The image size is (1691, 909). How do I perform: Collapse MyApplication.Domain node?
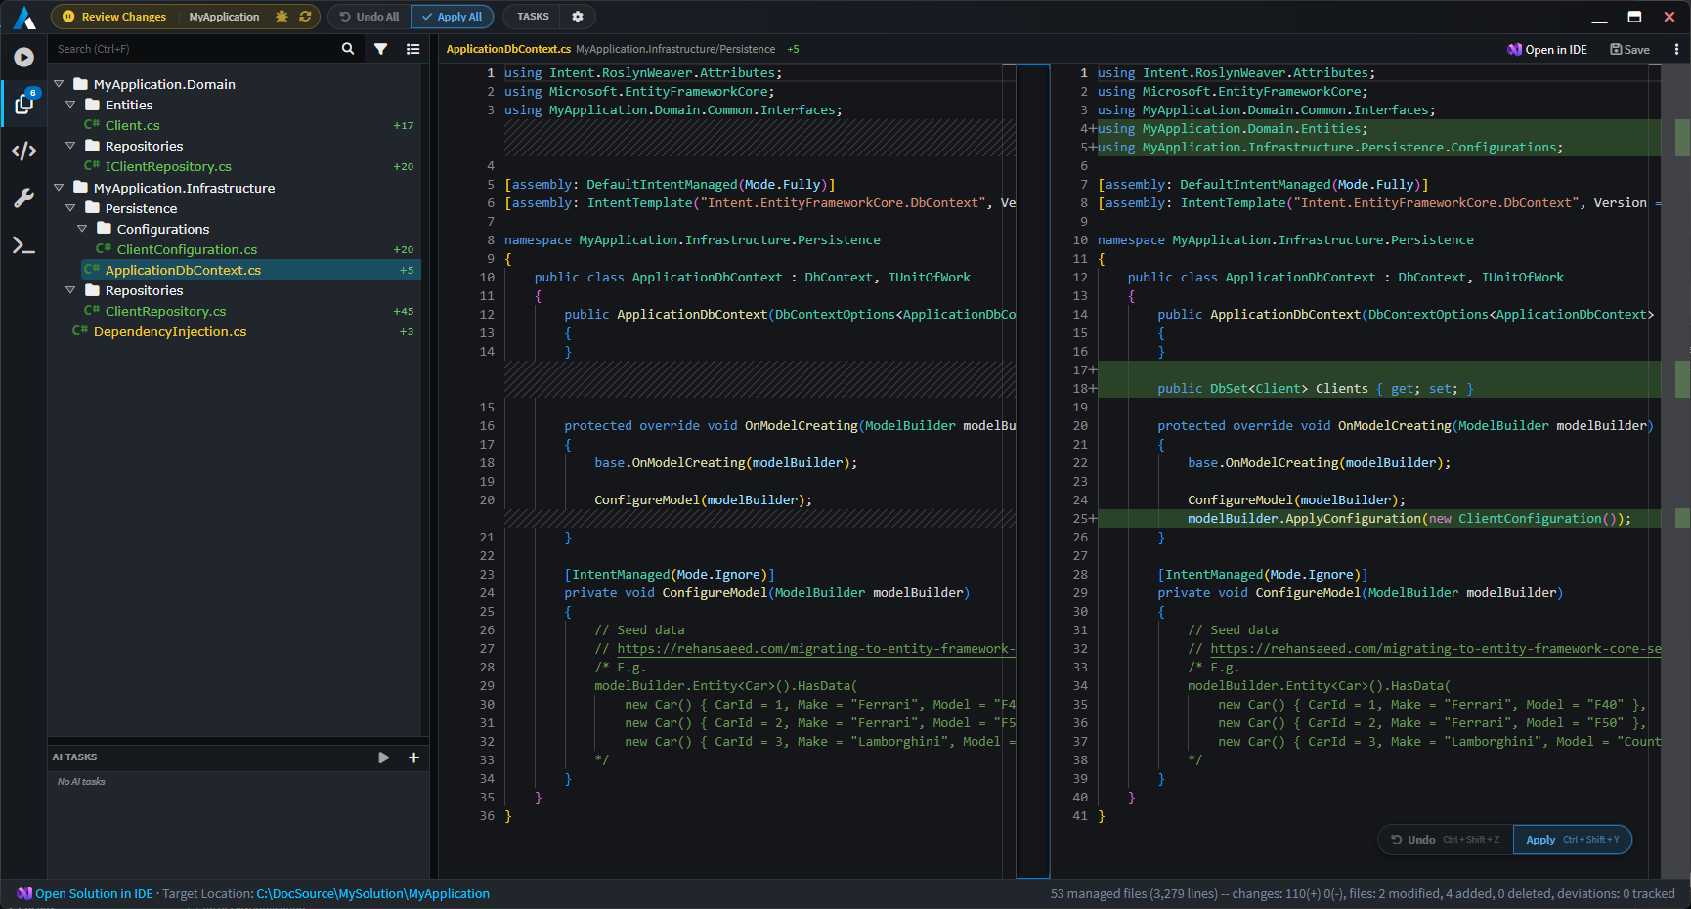click(x=59, y=84)
